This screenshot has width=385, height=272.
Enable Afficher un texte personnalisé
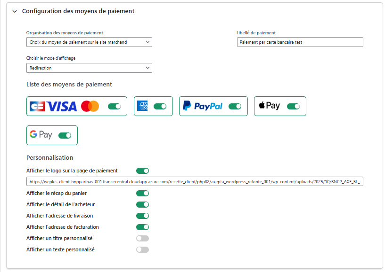(142, 249)
